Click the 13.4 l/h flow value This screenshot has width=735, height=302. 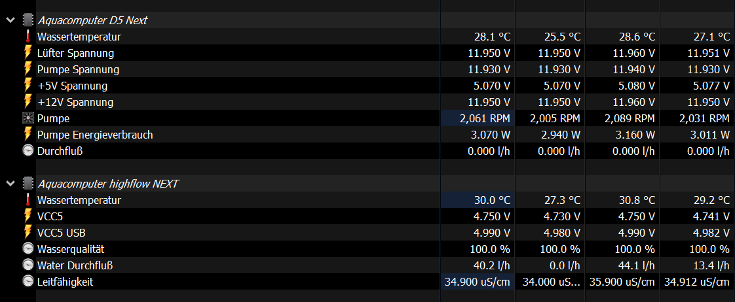coord(713,266)
